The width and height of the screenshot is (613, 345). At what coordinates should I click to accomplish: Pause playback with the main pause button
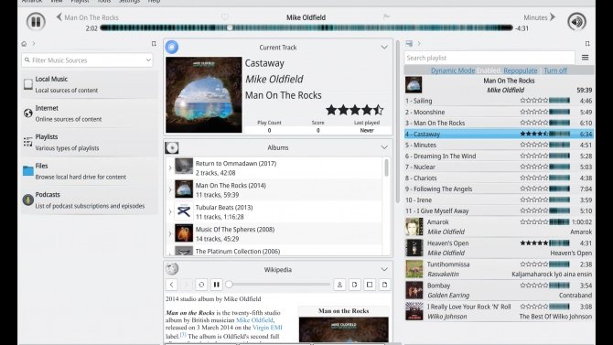tap(36, 21)
